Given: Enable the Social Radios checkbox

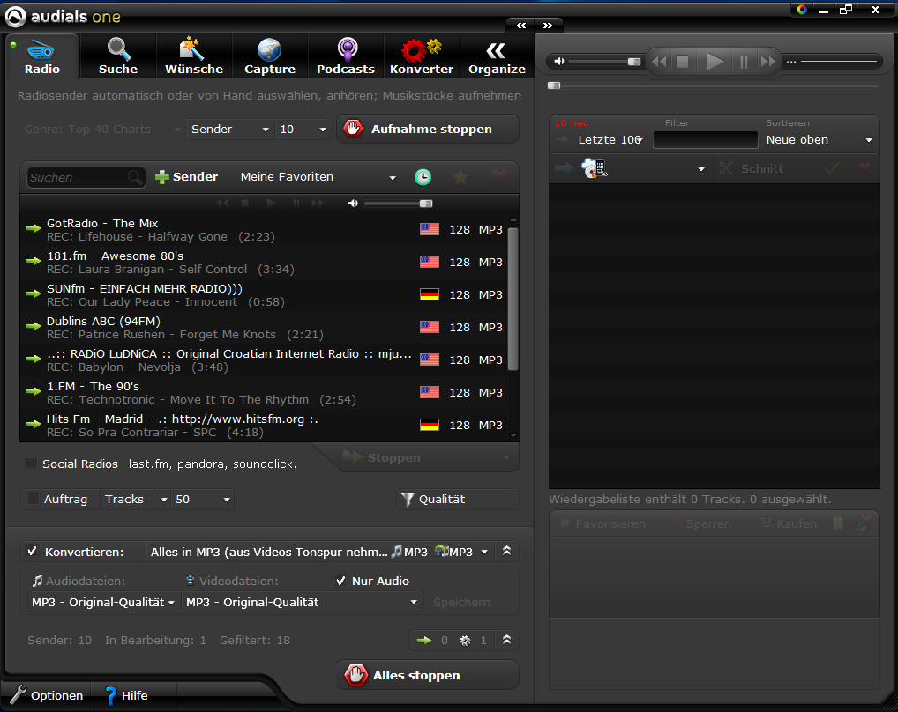Looking at the screenshot, I should click(x=32, y=464).
